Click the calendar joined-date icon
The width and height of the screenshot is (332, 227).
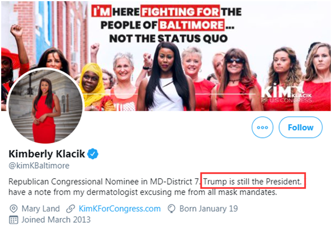[x=14, y=220]
